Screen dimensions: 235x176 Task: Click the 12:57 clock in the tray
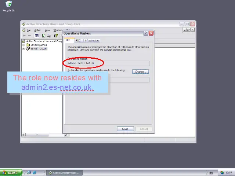tap(229, 173)
